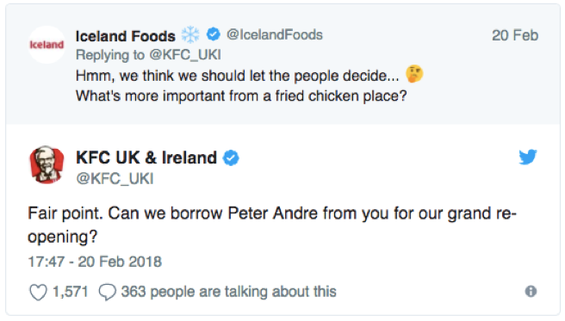Screen dimensions: 565x321
Task: Click the @KFC_UKI handle under KFC name
Action: pos(115,178)
